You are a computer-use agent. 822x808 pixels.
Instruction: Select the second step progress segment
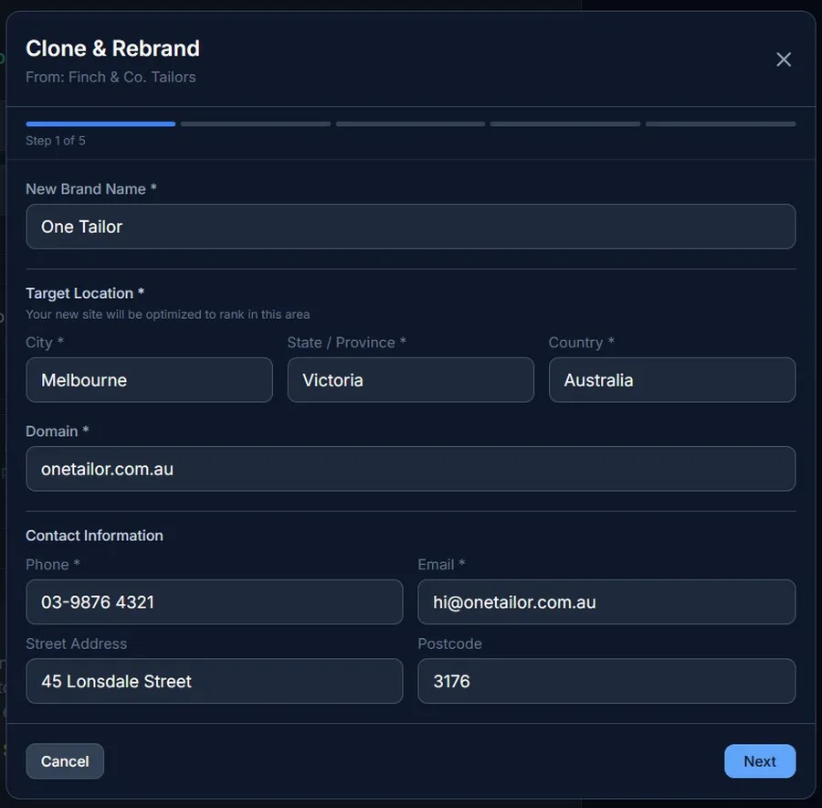(x=256, y=123)
